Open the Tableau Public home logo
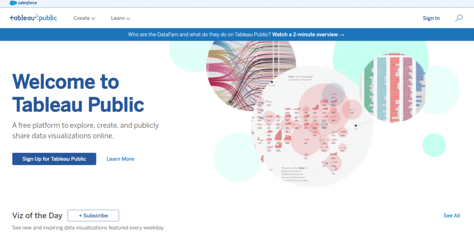The image size is (474, 232). [33, 18]
